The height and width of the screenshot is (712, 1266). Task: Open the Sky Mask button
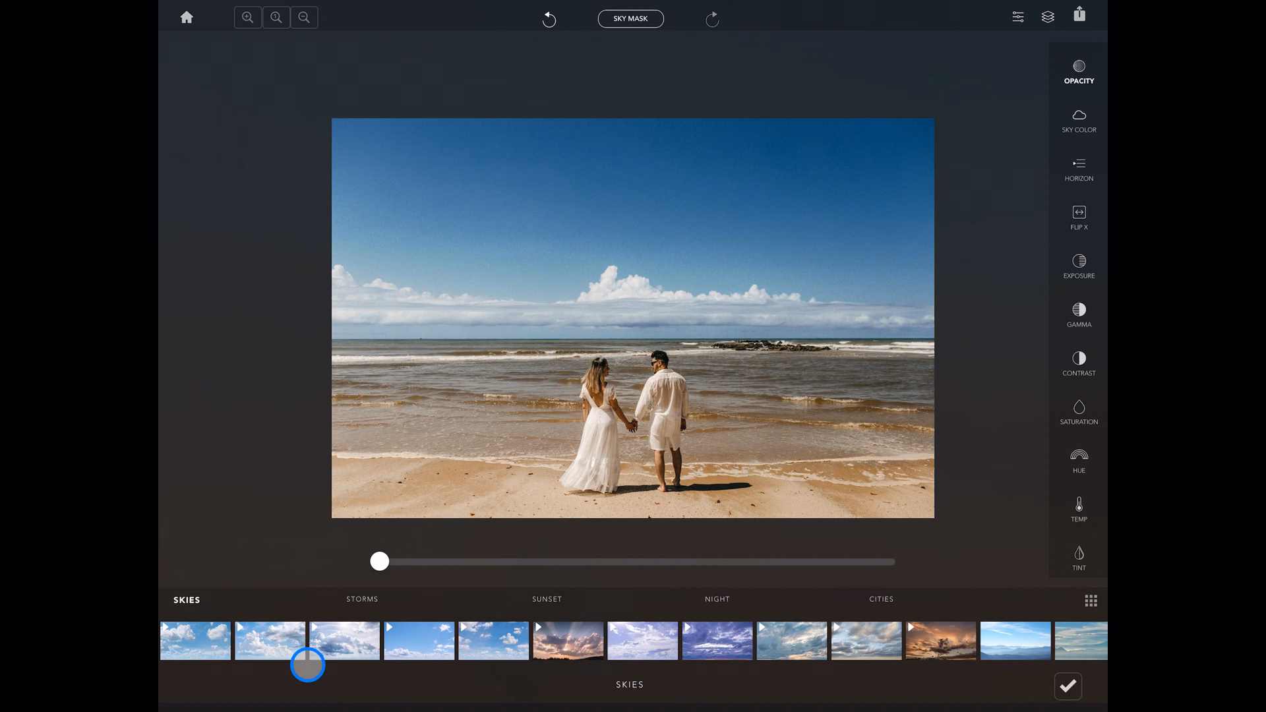pyautogui.click(x=630, y=18)
